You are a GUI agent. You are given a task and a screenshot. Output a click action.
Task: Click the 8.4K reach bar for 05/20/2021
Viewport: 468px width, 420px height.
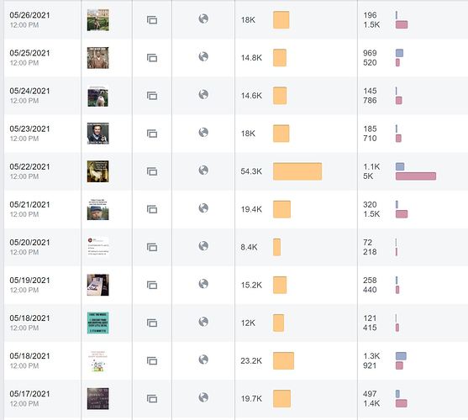[x=276, y=247]
